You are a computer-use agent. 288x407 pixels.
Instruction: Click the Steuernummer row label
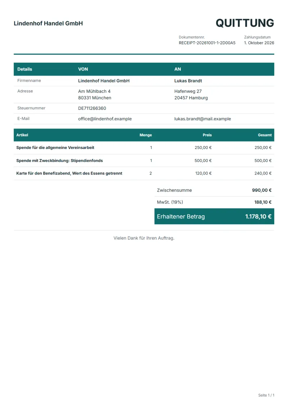click(31, 108)
